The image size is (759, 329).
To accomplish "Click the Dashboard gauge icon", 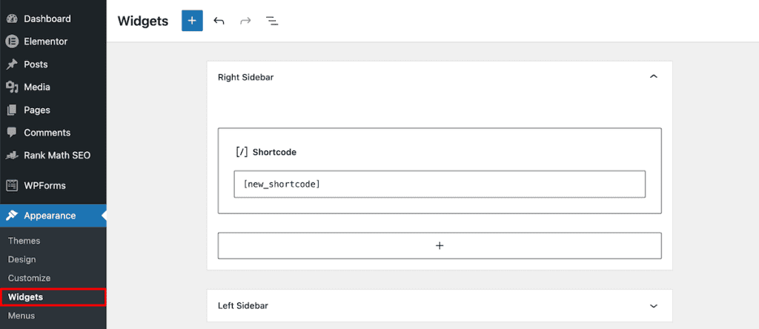I will [x=12, y=19].
